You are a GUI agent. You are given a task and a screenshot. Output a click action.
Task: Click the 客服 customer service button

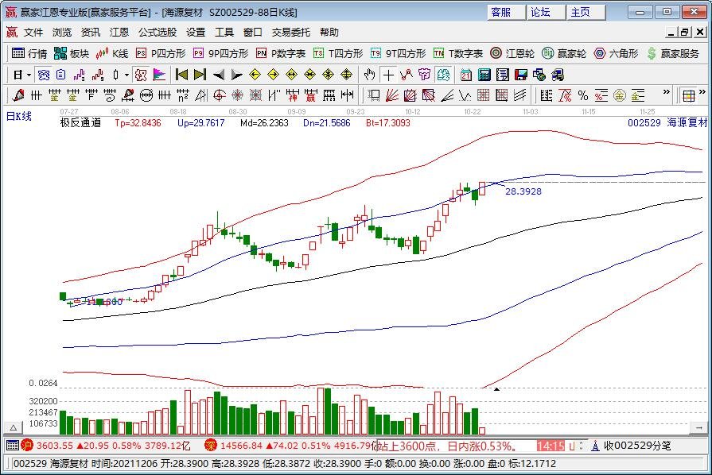pyautogui.click(x=501, y=12)
